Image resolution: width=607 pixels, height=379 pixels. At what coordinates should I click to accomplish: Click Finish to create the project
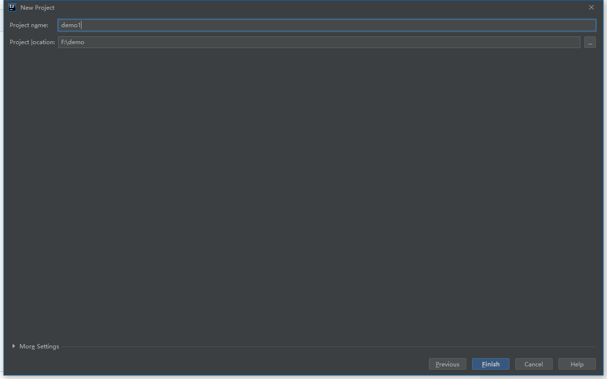coord(491,364)
